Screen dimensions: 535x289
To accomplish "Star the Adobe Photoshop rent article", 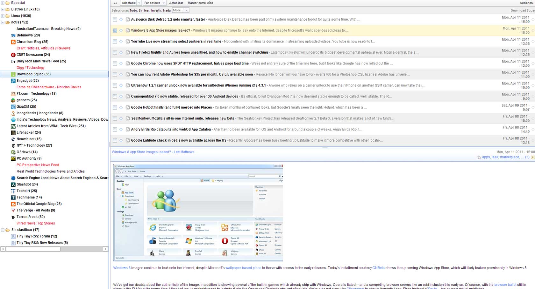I will coord(121,74).
